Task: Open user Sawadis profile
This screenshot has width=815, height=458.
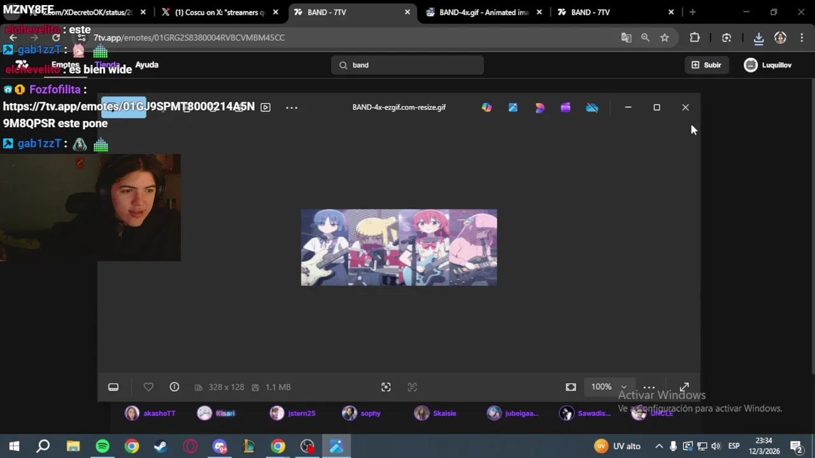Action: click(585, 413)
